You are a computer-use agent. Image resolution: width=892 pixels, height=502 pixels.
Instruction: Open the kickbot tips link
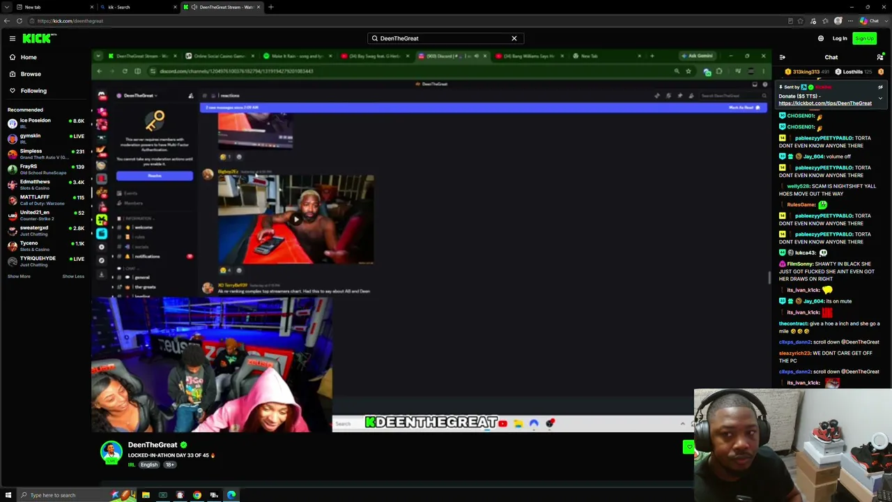825,103
